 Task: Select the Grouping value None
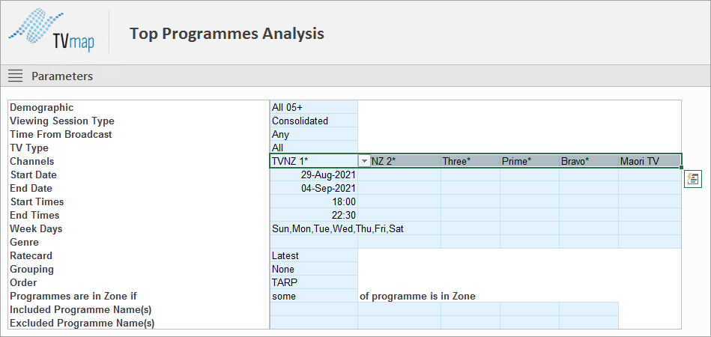[x=314, y=269]
